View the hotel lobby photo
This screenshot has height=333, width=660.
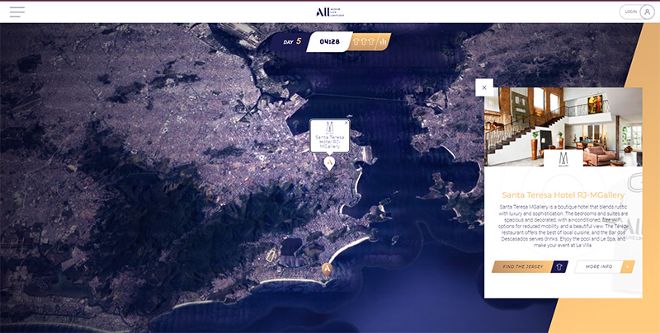563,127
